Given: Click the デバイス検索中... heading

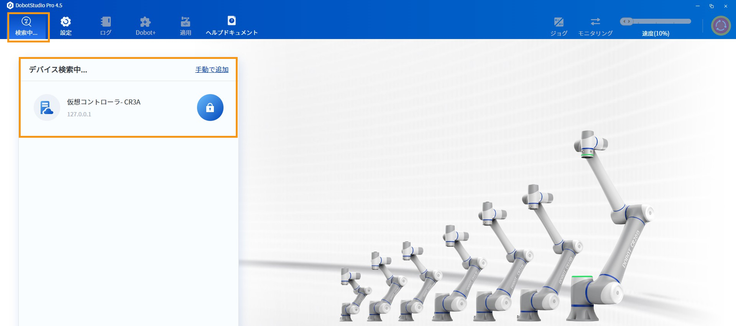Looking at the screenshot, I should point(58,70).
